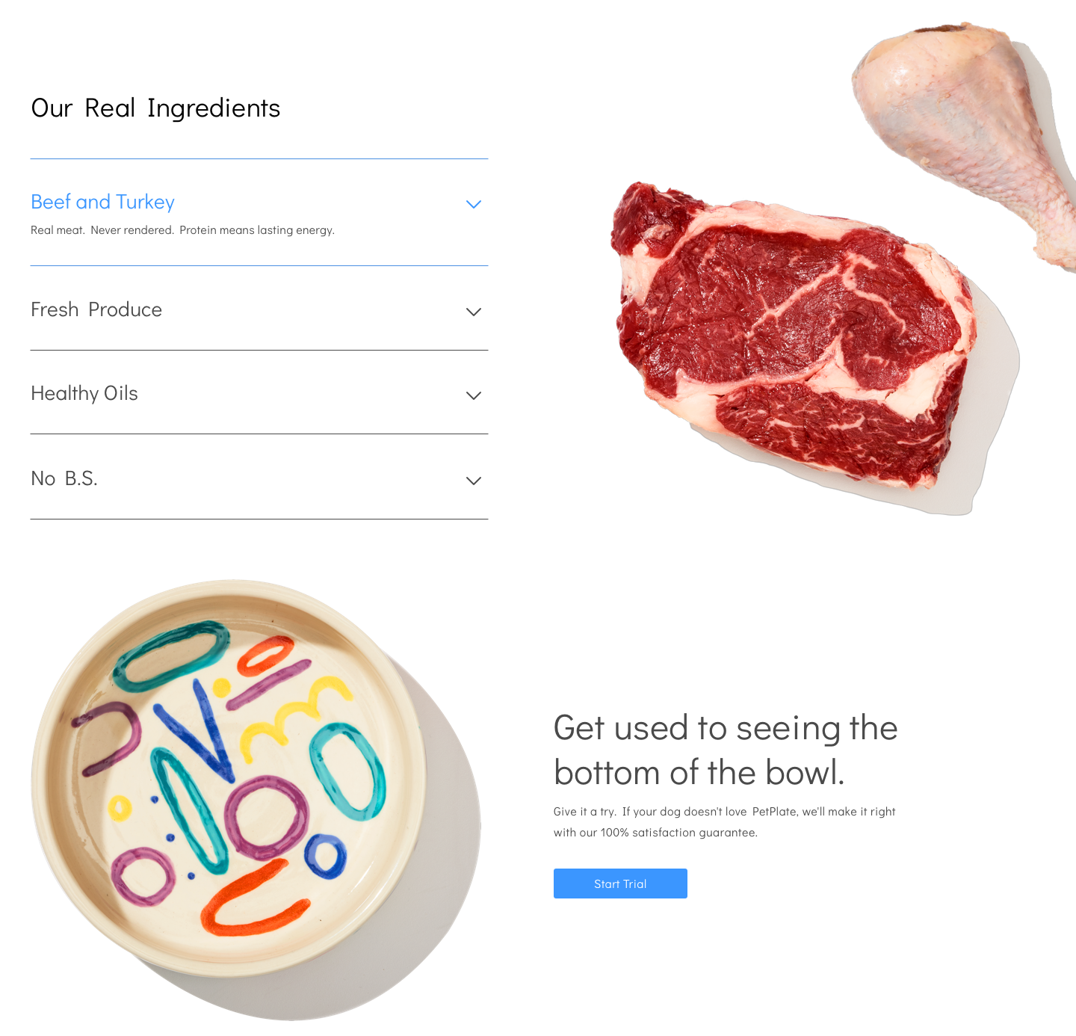Image resolution: width=1076 pixels, height=1036 pixels.
Task: Expand the Fresh Produce chevron arrow
Action: coord(474,312)
